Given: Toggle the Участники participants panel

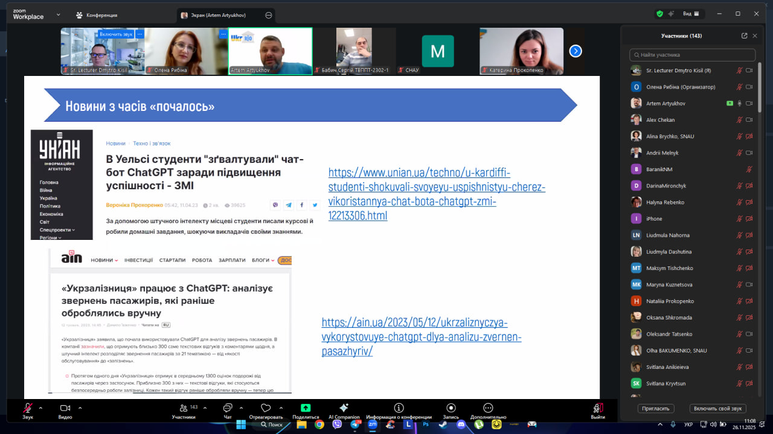Looking at the screenshot, I should [x=183, y=409].
